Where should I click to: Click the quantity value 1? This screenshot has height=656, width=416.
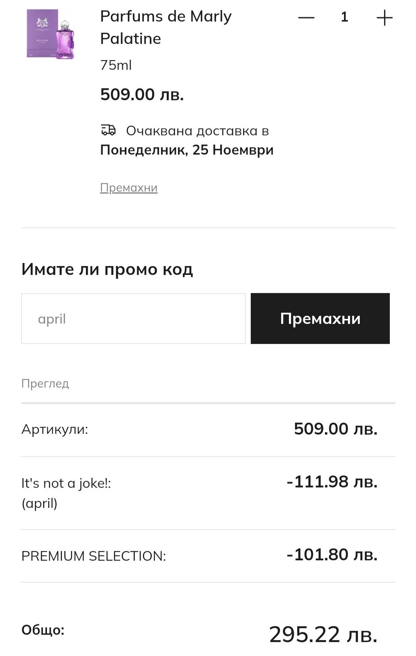tap(344, 17)
